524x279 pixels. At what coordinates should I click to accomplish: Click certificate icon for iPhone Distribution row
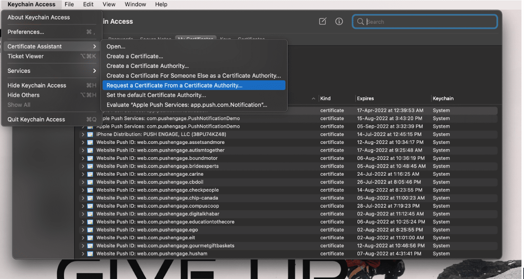coord(90,134)
